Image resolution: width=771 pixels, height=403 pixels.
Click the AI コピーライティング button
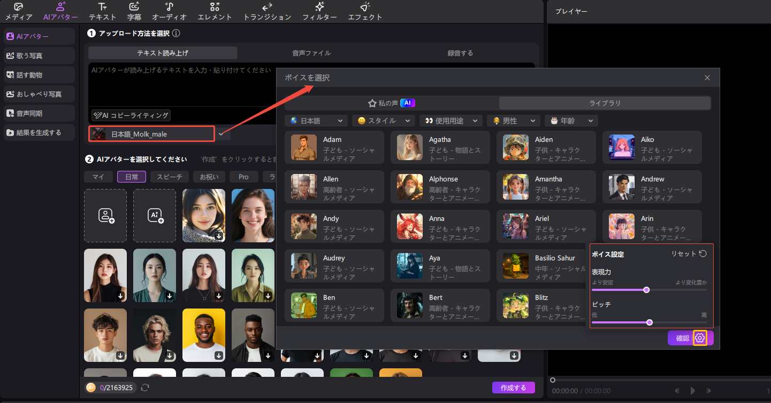pyautogui.click(x=131, y=115)
